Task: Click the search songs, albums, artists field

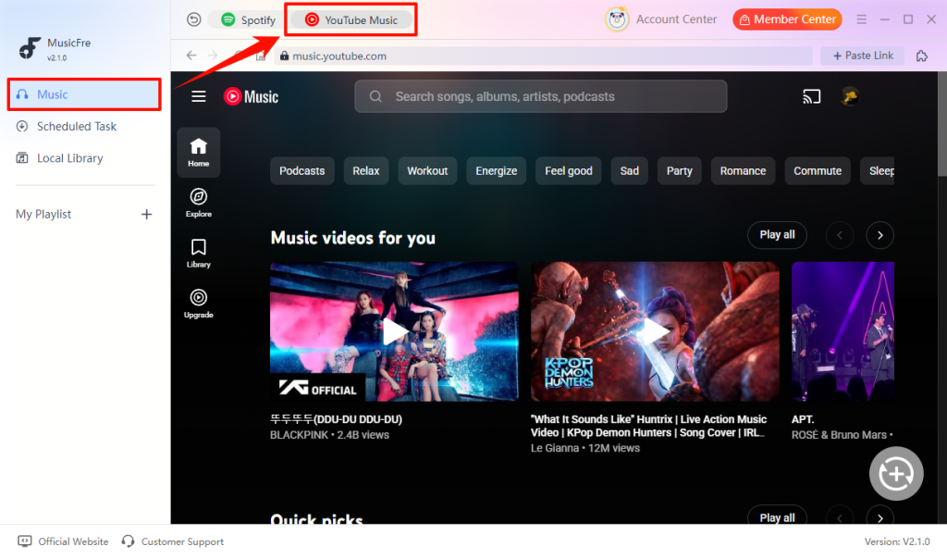Action: click(x=540, y=96)
